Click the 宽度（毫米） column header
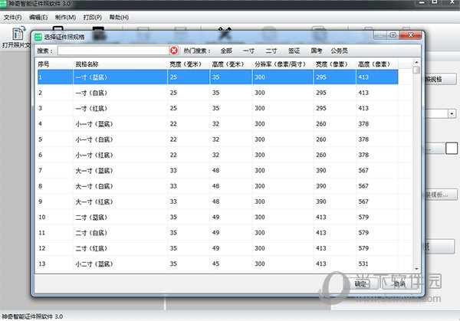Screen dimensions: 460x321 click(189, 64)
